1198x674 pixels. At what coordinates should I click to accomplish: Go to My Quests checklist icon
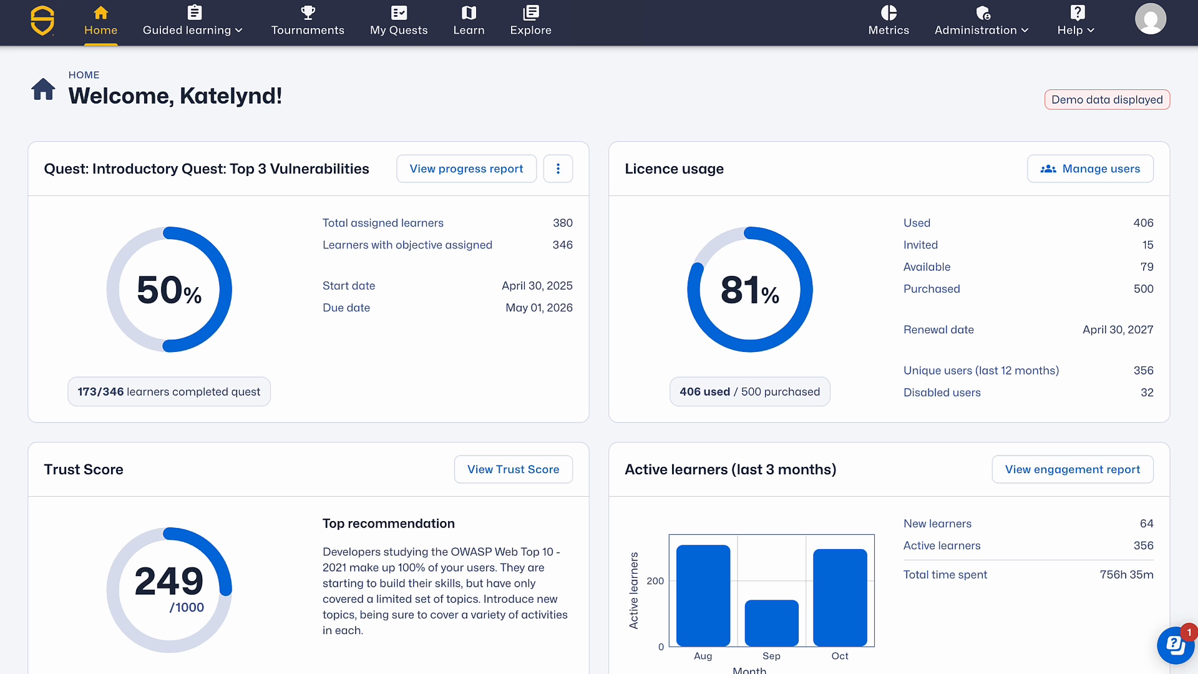pos(399,12)
